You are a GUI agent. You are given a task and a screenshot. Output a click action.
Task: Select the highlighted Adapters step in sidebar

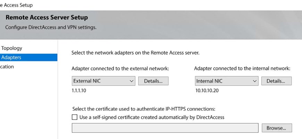click(x=11, y=57)
